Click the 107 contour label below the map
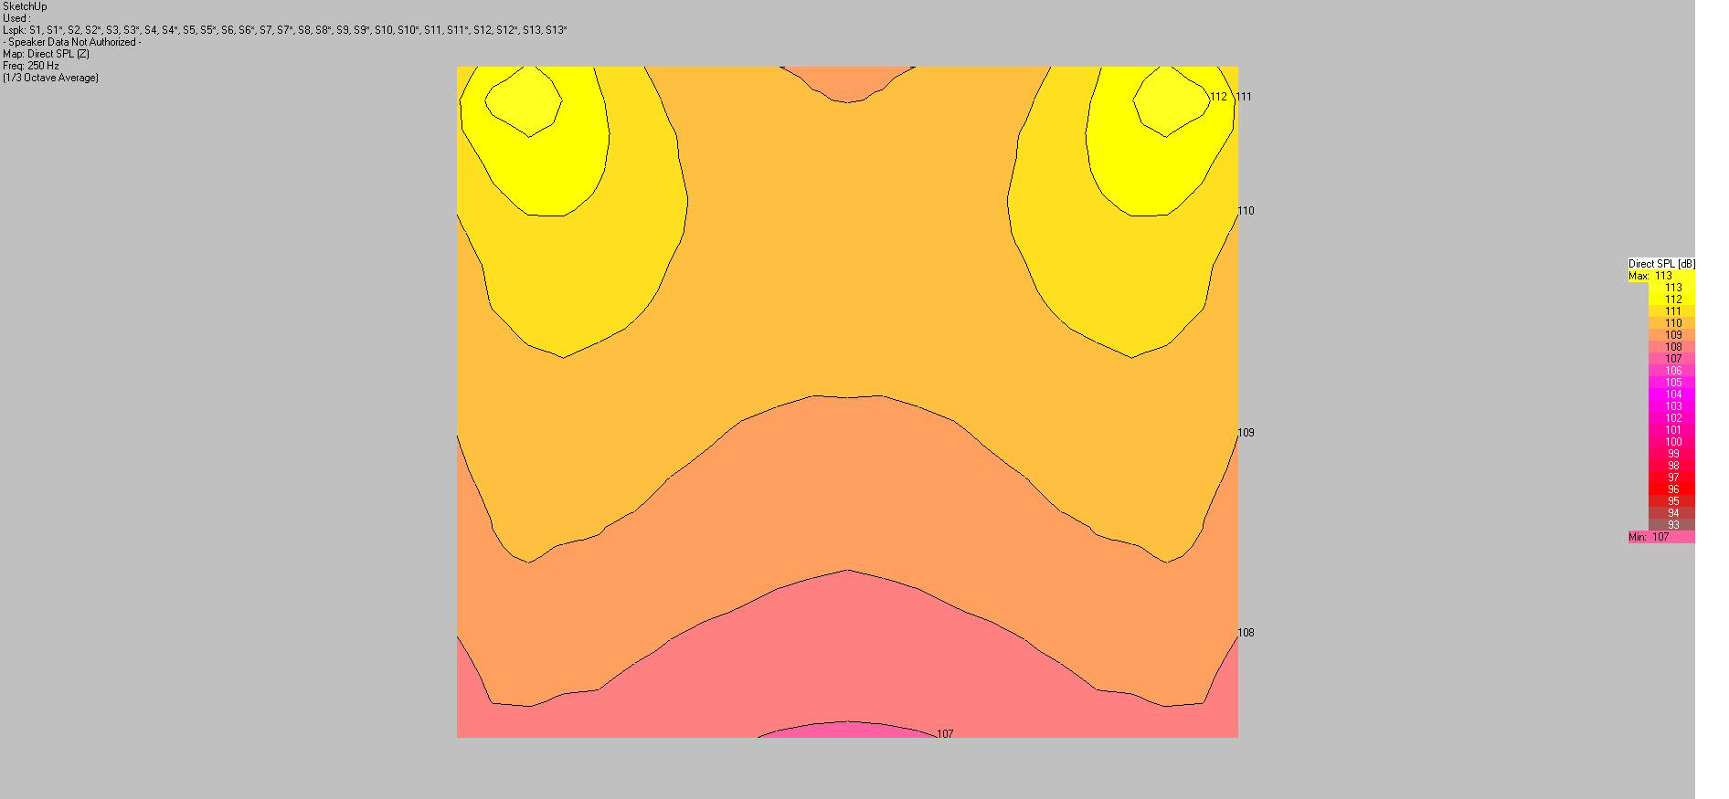Image resolution: width=1729 pixels, height=799 pixels. tap(946, 734)
